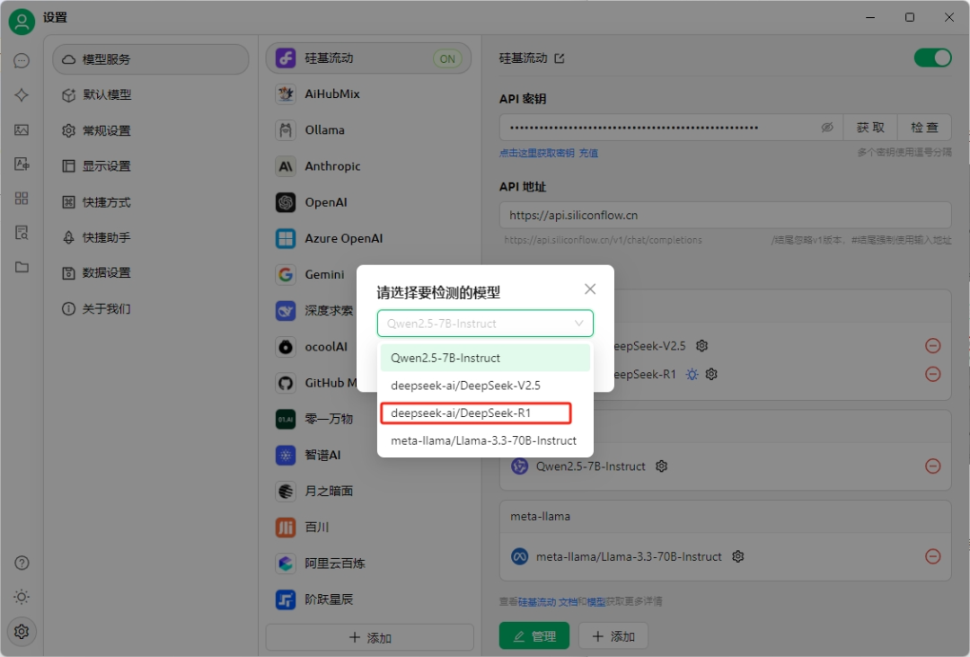Select the Azure OpenAI provider

click(369, 238)
